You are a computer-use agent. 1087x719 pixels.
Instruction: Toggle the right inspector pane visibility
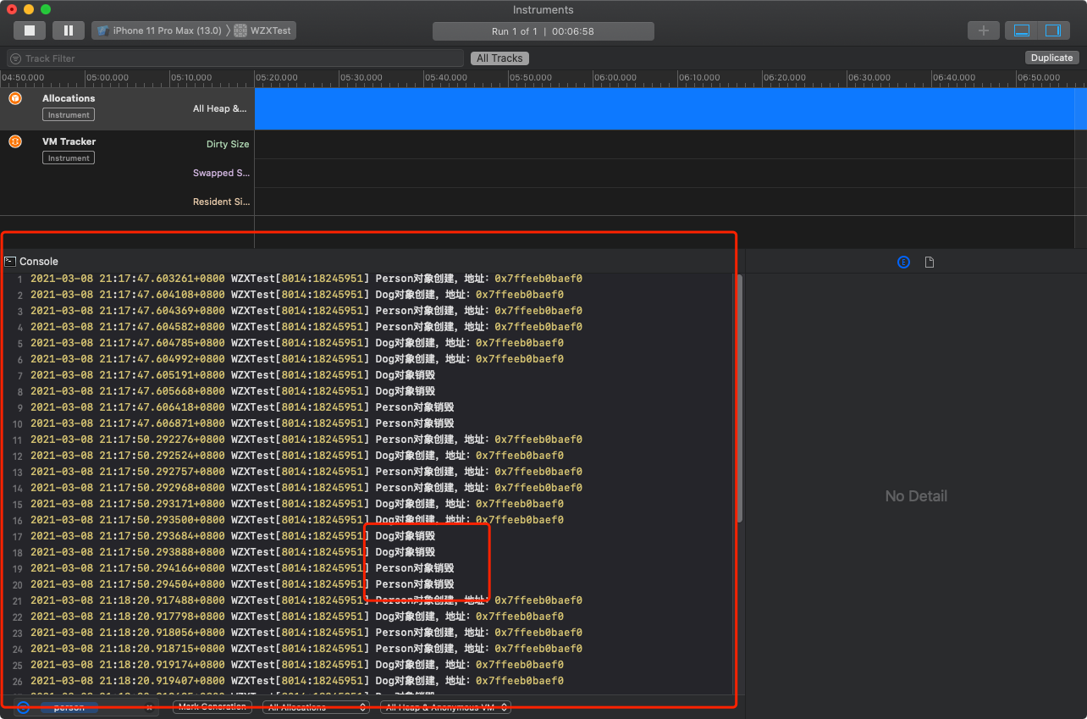coord(1053,30)
